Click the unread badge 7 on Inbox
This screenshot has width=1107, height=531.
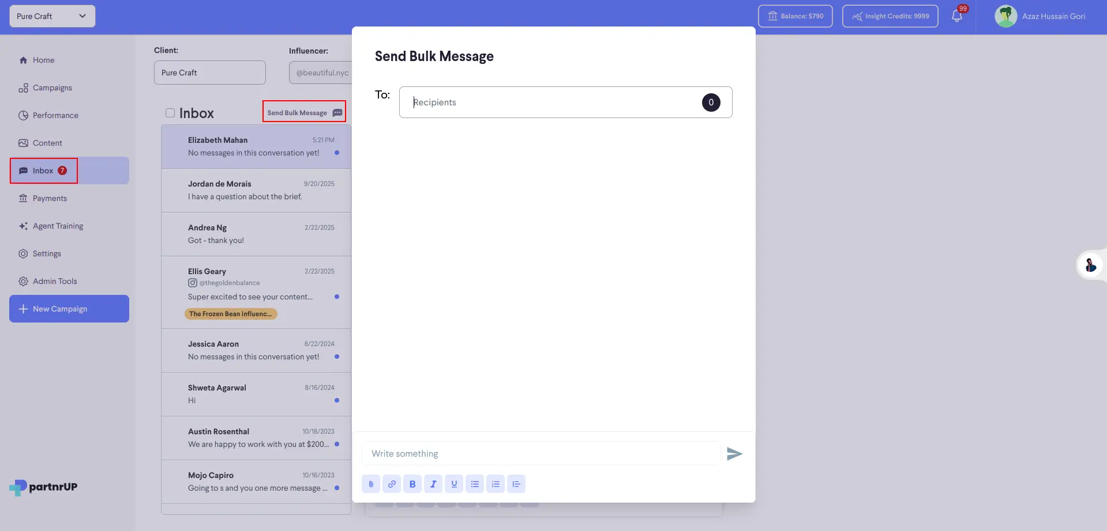62,170
